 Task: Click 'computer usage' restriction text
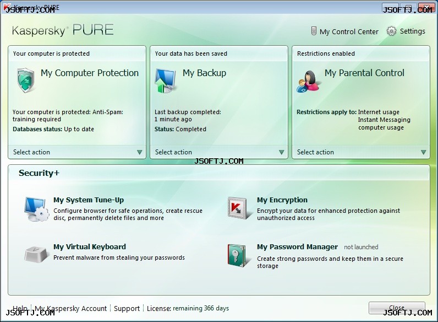click(x=381, y=128)
